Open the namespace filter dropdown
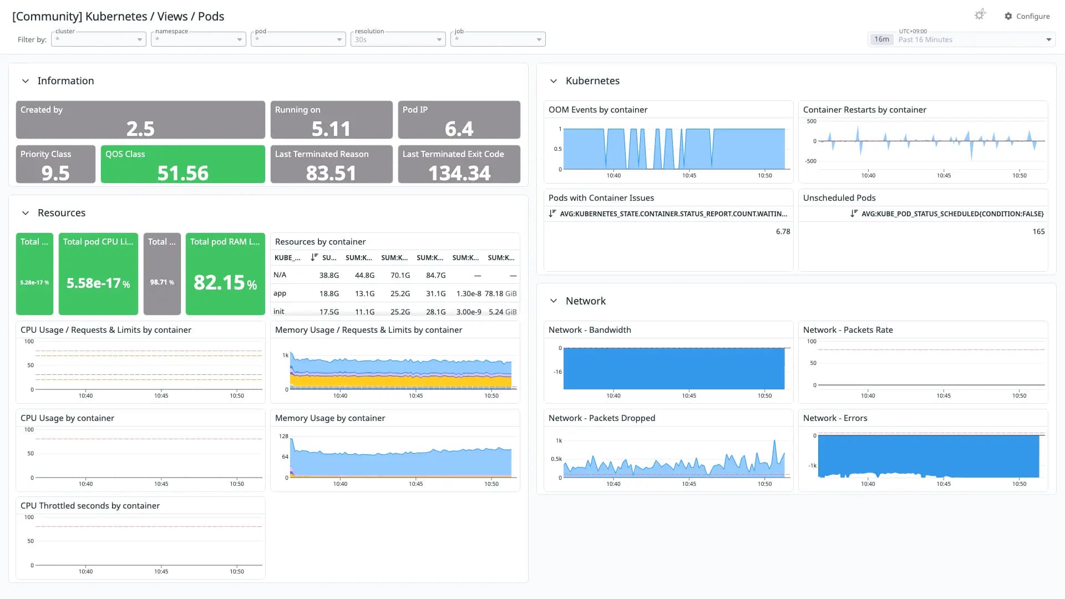 pos(199,39)
